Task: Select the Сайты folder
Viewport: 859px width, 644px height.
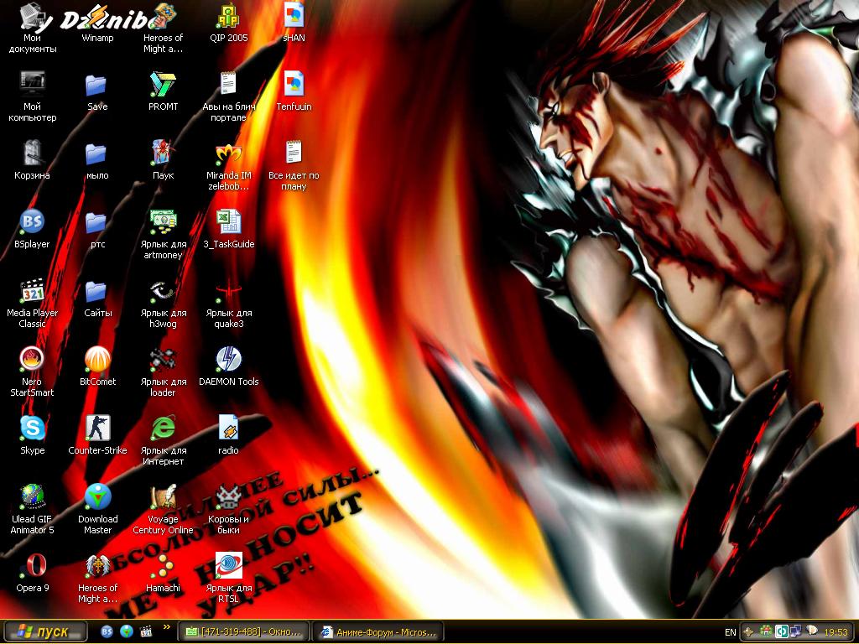Action: point(97,298)
